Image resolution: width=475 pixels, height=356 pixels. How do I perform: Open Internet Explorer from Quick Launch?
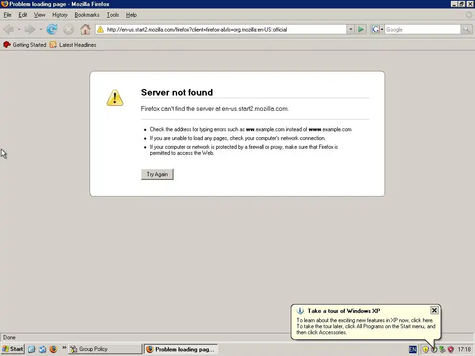coord(32,349)
